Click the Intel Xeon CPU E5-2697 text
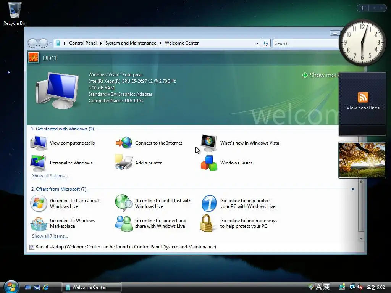This screenshot has width=391, height=293. [132, 81]
